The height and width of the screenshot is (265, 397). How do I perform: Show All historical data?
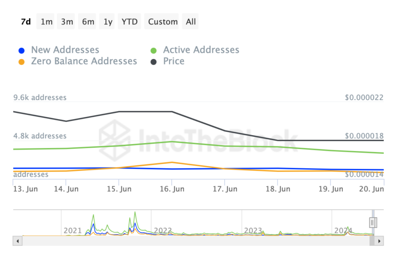click(191, 21)
